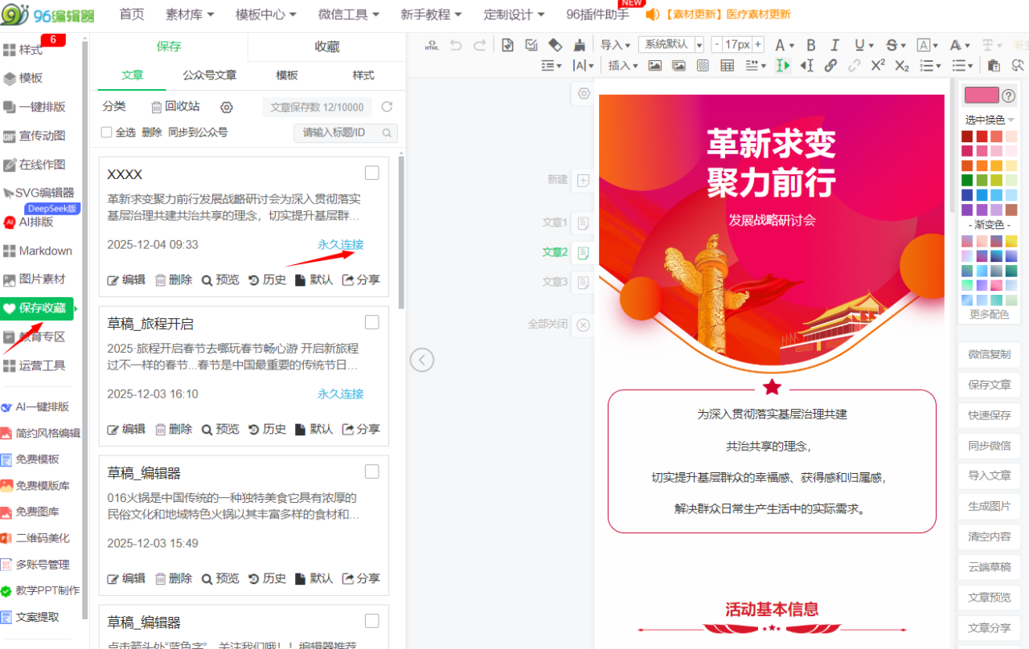The height and width of the screenshot is (649, 1029).
Task: Open the recycle bin (回收站)
Action: pyautogui.click(x=175, y=107)
